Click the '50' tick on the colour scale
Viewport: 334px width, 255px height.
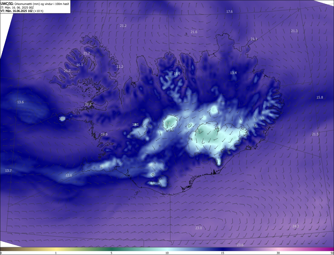pyautogui.click(x=332, y=253)
